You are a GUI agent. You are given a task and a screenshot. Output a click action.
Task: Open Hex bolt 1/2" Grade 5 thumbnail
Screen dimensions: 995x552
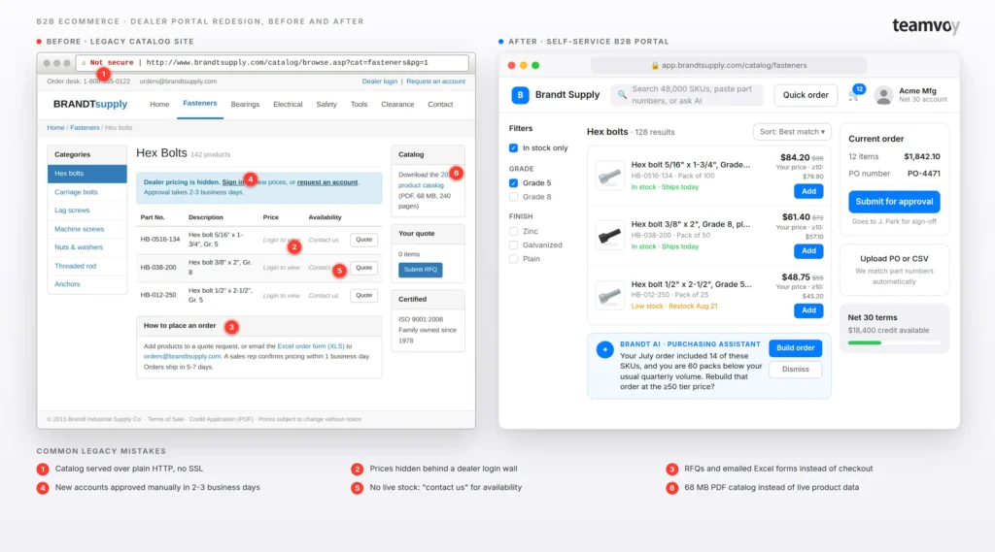609,295
